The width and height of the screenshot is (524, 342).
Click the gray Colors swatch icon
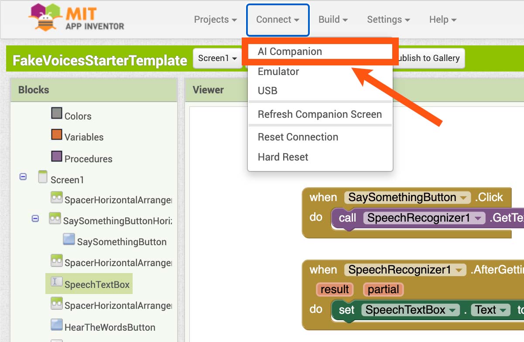pyautogui.click(x=57, y=113)
